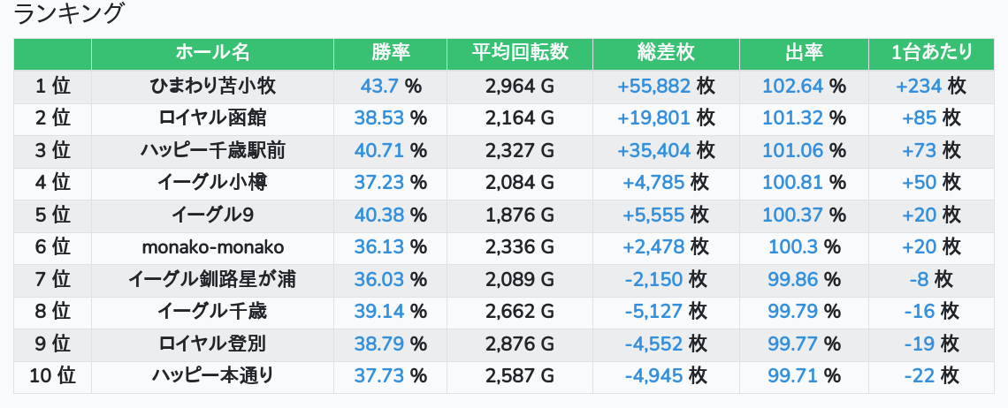Click the 101.32 payout rate value

click(793, 118)
